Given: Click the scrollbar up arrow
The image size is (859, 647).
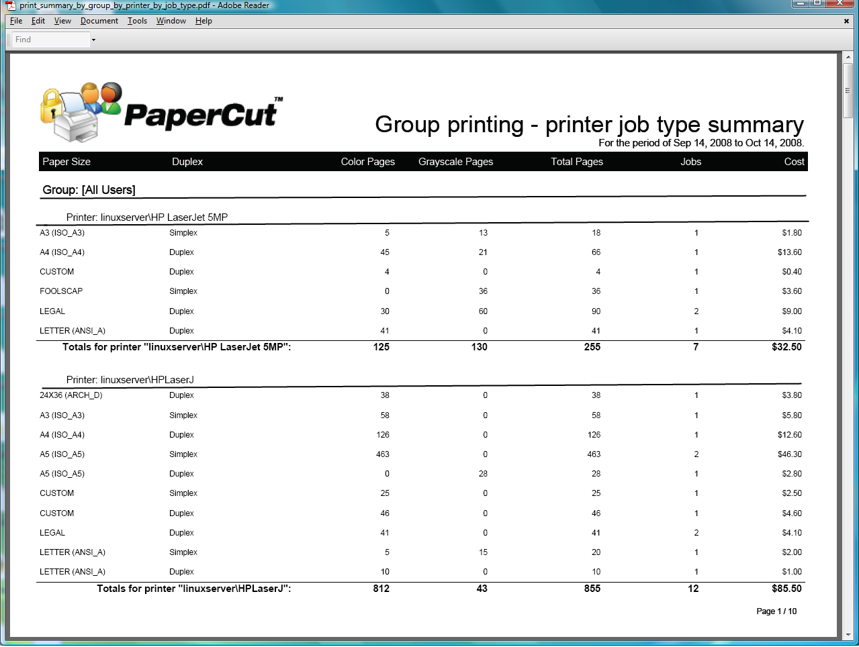Looking at the screenshot, I should [x=848, y=58].
